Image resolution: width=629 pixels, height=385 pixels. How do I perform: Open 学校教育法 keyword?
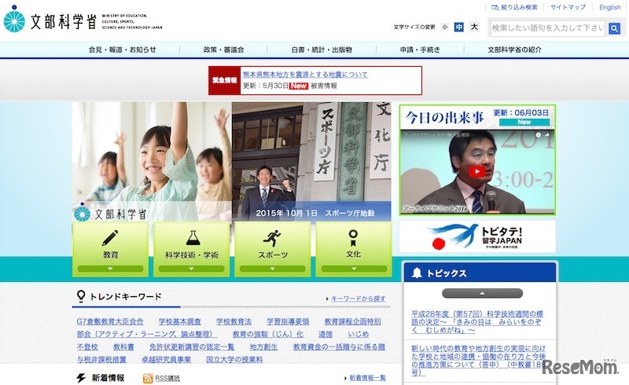(234, 321)
